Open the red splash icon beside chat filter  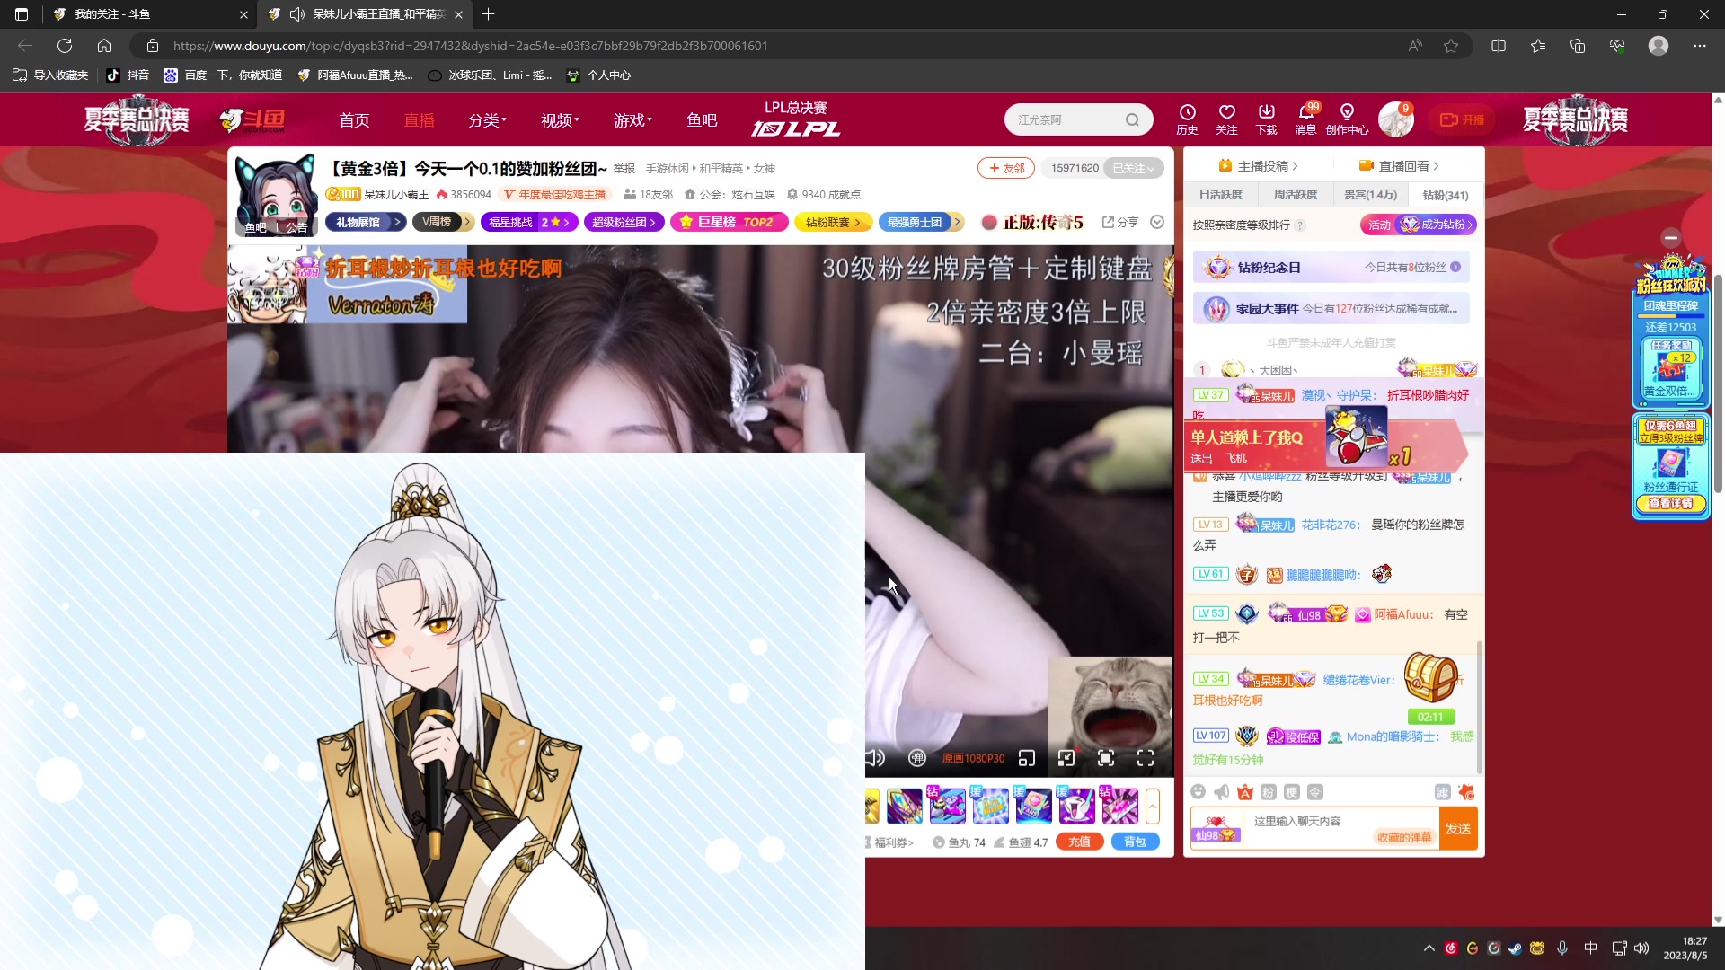pos(1466,791)
